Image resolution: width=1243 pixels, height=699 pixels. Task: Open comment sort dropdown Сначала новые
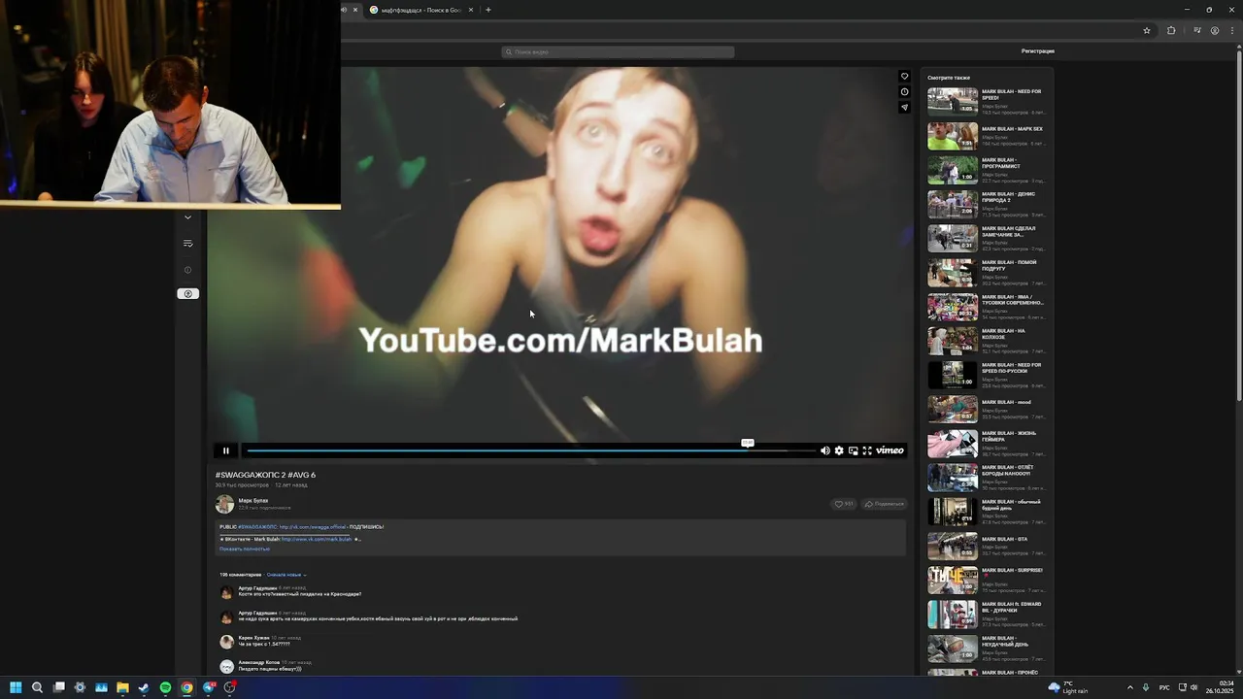(x=286, y=575)
